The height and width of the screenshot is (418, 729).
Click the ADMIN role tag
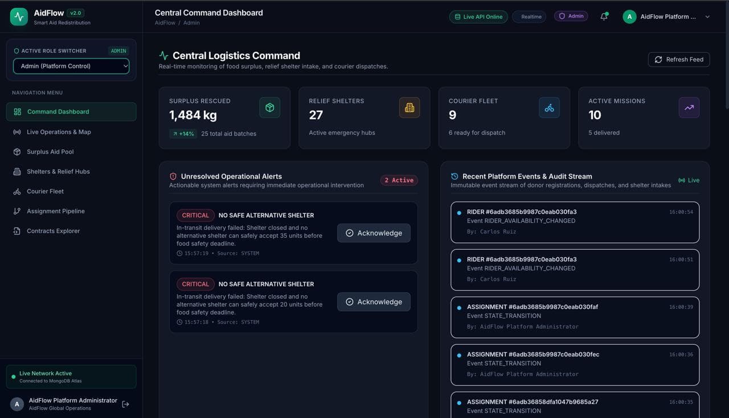click(x=118, y=51)
